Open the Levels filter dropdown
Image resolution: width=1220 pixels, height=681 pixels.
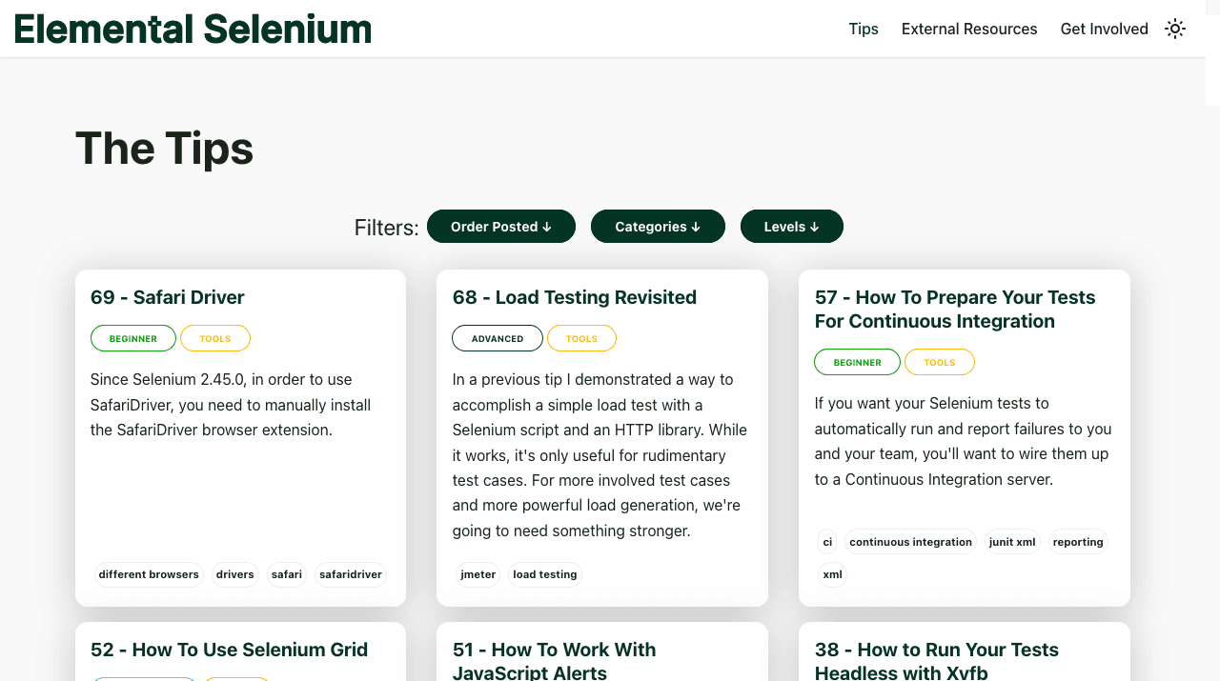pos(792,227)
